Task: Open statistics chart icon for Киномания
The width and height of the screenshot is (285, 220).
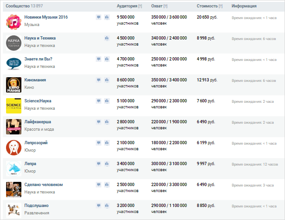Action: coord(107,80)
